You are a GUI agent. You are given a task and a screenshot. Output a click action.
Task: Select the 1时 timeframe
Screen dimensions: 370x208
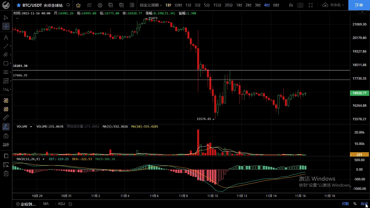pyautogui.click(x=239, y=5)
